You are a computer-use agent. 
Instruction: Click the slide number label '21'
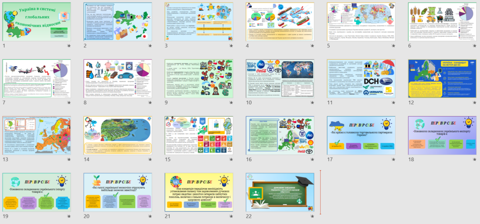coord(167,216)
